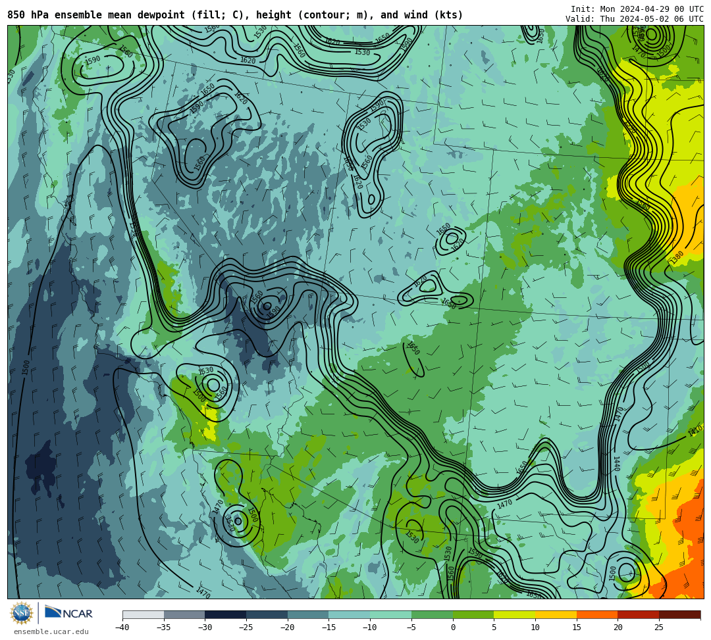Image resolution: width=711 pixels, height=640 pixels.
Task: Click the 1380 height contour label
Action: [677, 257]
